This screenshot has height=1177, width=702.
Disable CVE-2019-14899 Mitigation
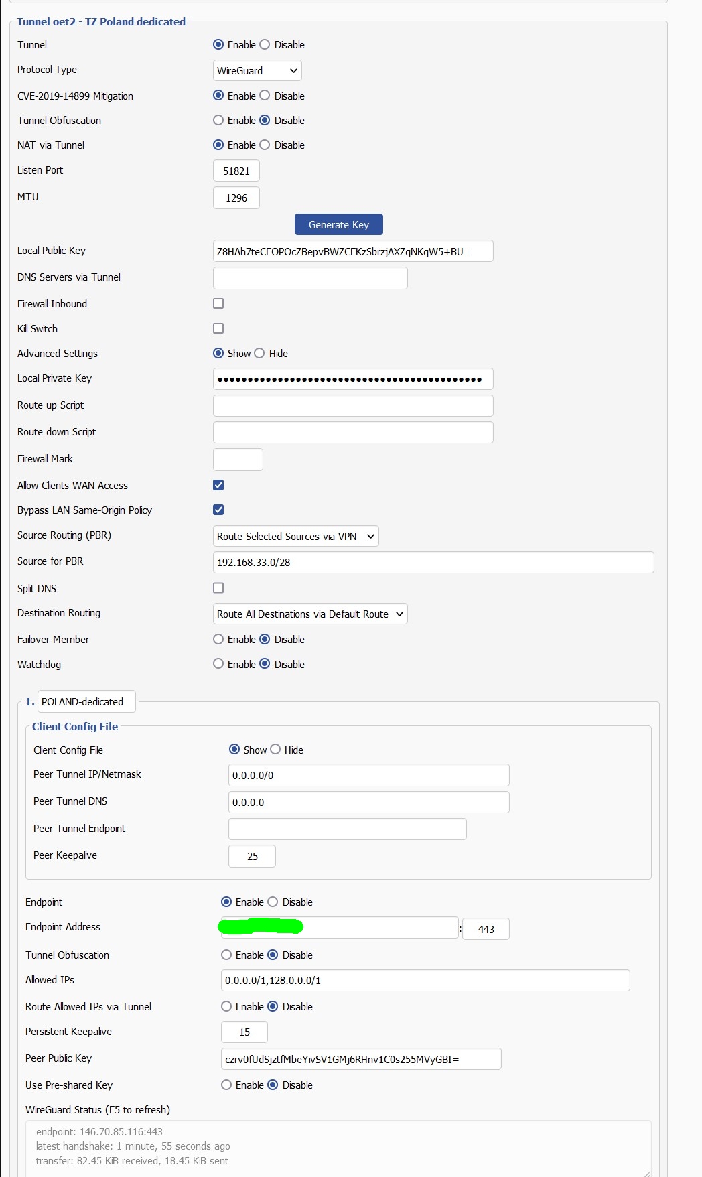pyautogui.click(x=265, y=96)
